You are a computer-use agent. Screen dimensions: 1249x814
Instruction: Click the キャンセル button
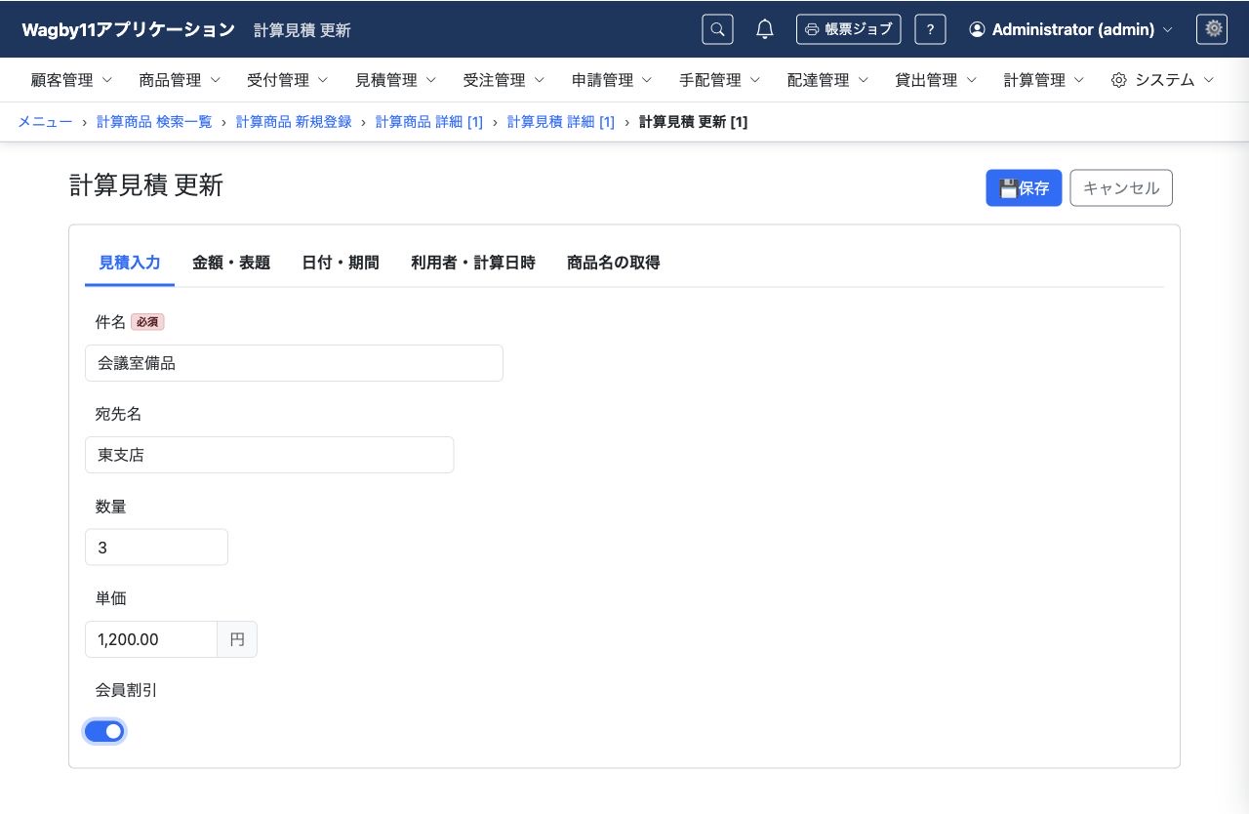tap(1121, 188)
